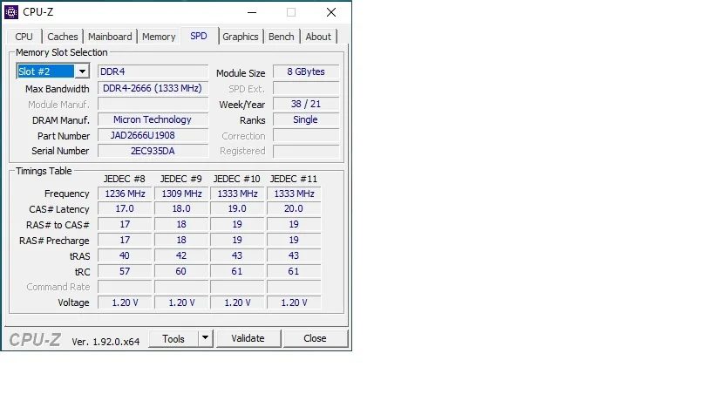714x401 pixels.
Task: Click the DDR4 memory type field
Action: pos(153,71)
